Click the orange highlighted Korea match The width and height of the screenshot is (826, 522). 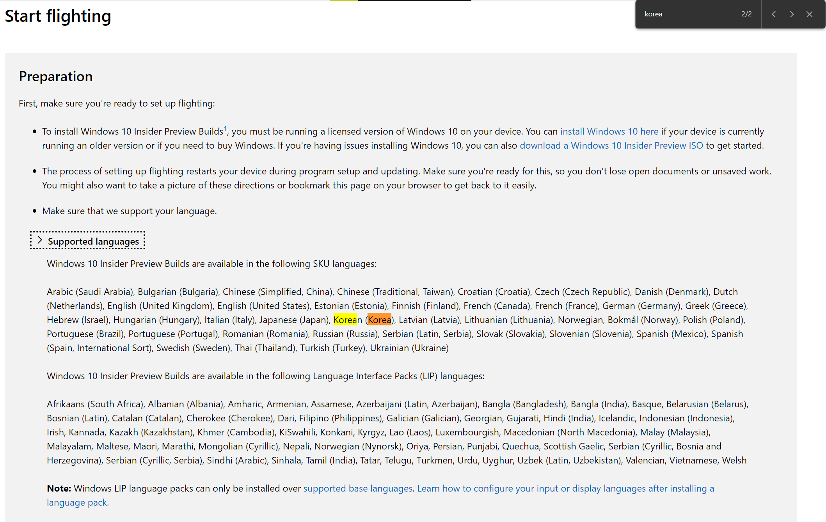point(379,320)
